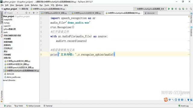This screenshot has height=108, width=193.
Task: Click scroll-from-source target icon in Project panel
Action: point(26,13)
